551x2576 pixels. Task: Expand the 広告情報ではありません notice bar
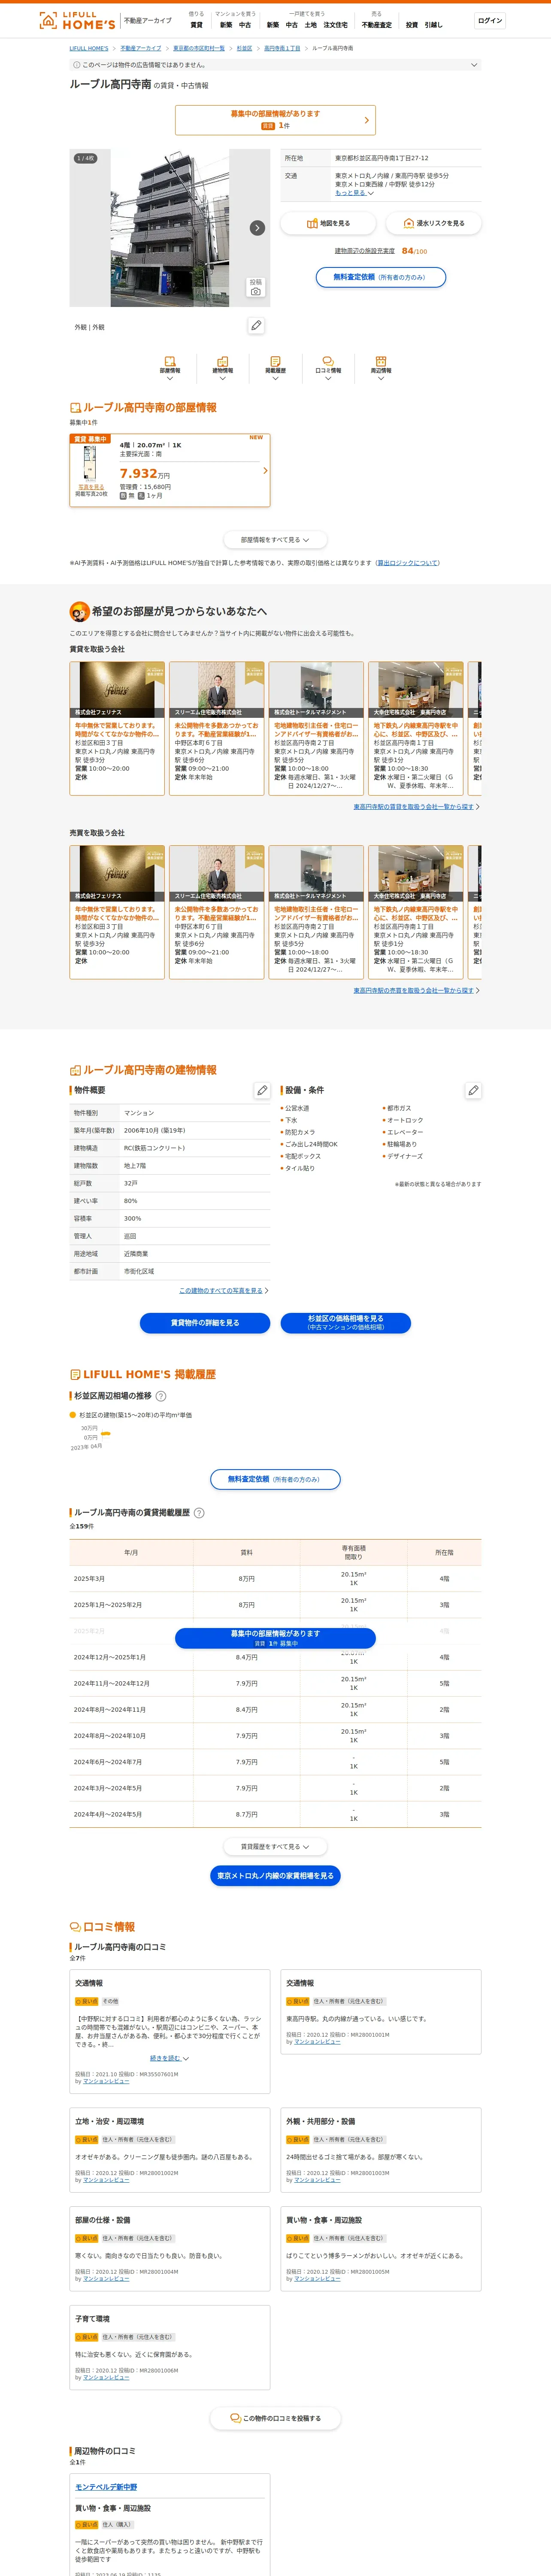point(275,65)
